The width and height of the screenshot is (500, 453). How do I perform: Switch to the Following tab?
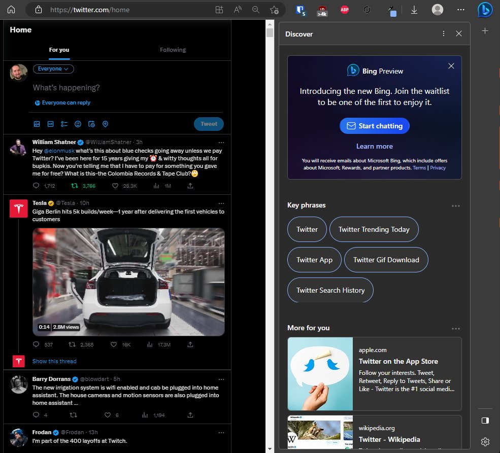173,50
